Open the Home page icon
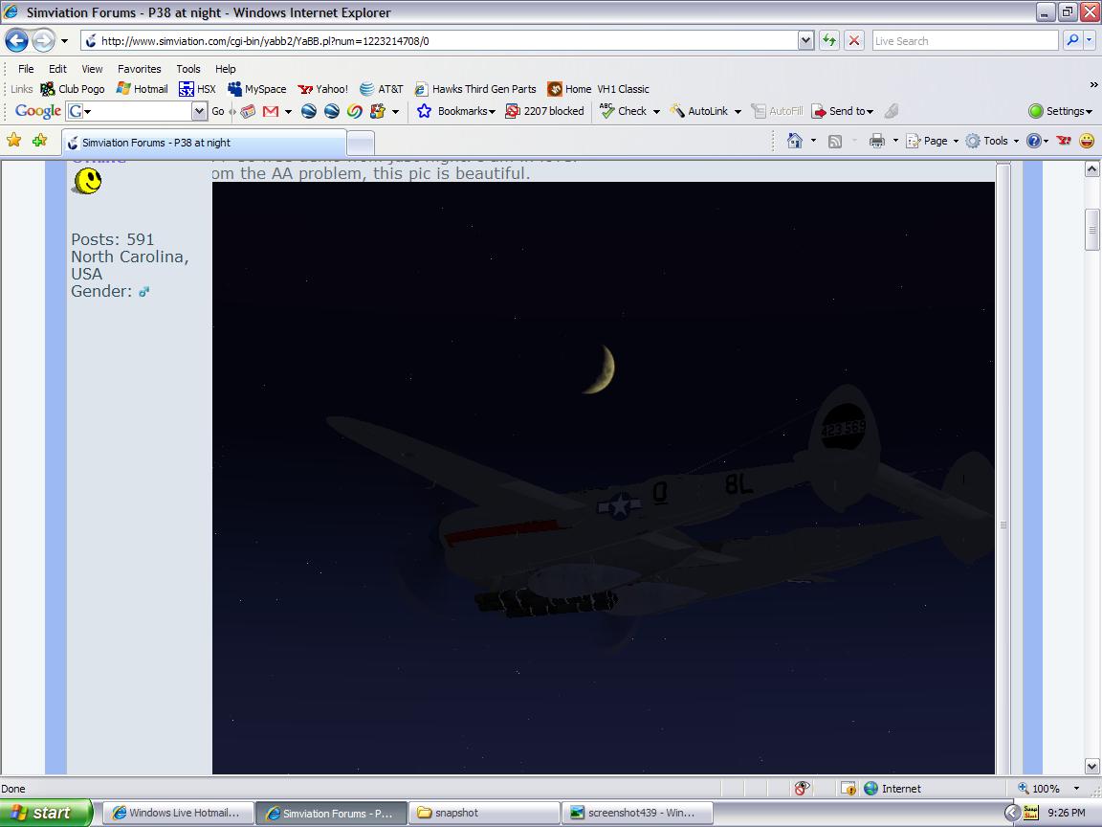Screen dimensions: 1102x827 (794, 141)
